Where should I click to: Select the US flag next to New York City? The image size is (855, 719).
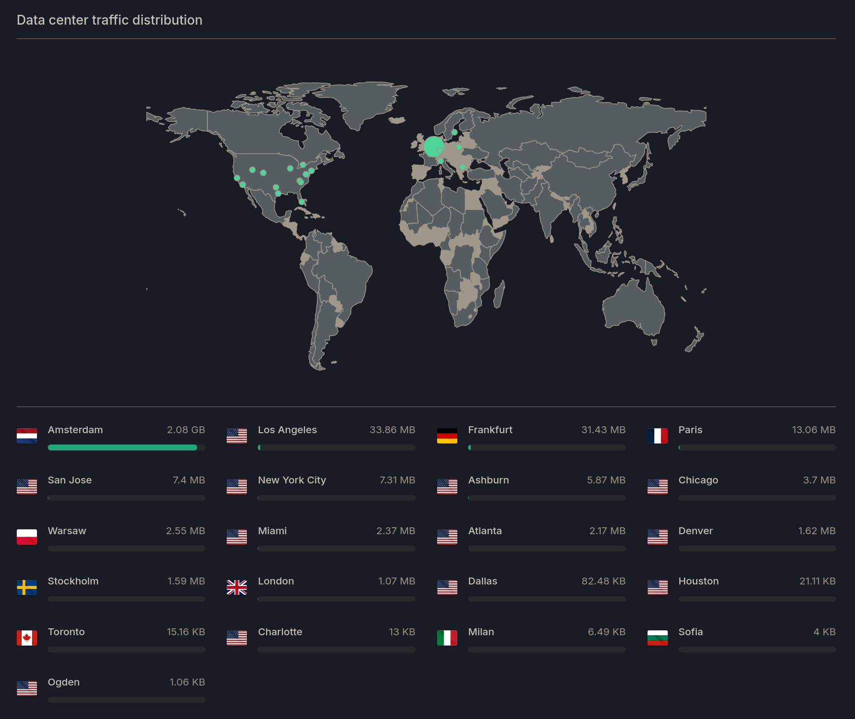(237, 486)
